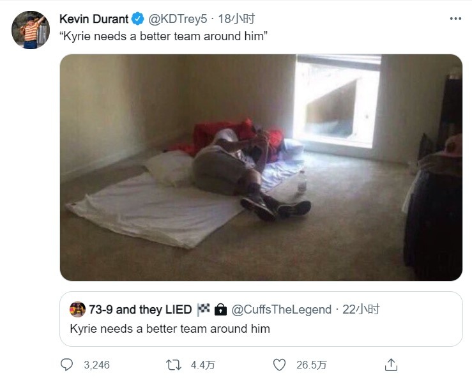The width and height of the screenshot is (472, 380).
Task: Click the 18小时 timestamp
Action: 236,19
